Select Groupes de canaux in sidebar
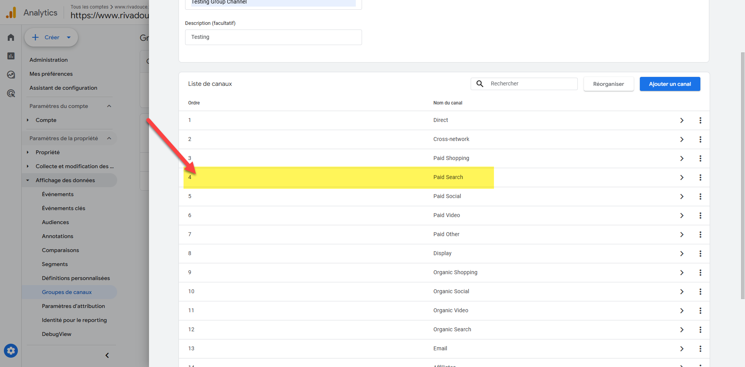Image resolution: width=745 pixels, height=367 pixels. tap(67, 292)
